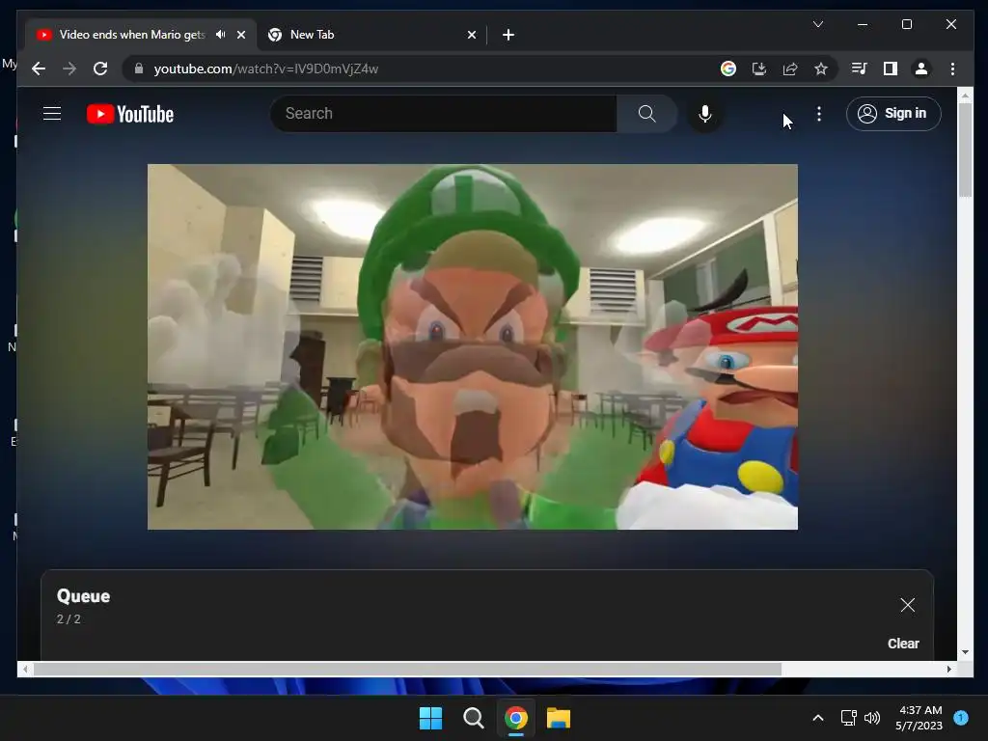
Task: Open the tab search chevron dropdown
Action: pyautogui.click(x=818, y=24)
